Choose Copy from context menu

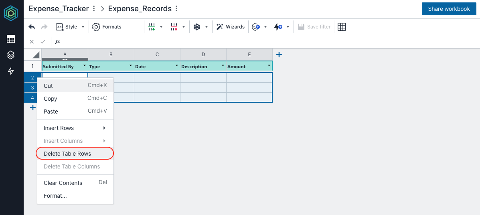pos(75,99)
